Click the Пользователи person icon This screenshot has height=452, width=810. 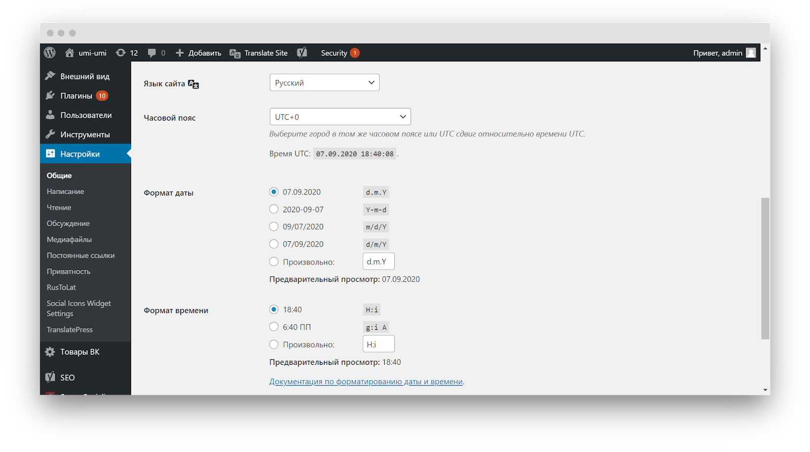click(50, 115)
